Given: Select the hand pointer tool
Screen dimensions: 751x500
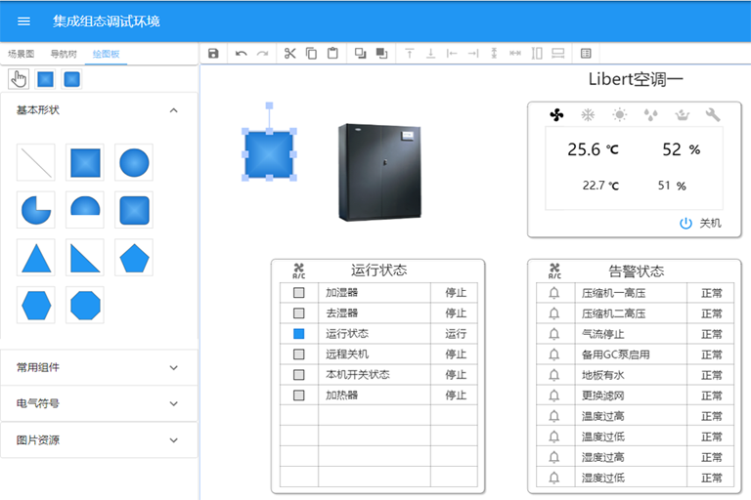Looking at the screenshot, I should 19,79.
